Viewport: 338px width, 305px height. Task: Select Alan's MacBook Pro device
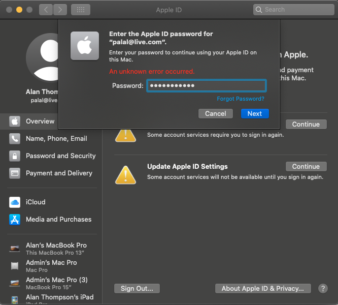(51, 249)
